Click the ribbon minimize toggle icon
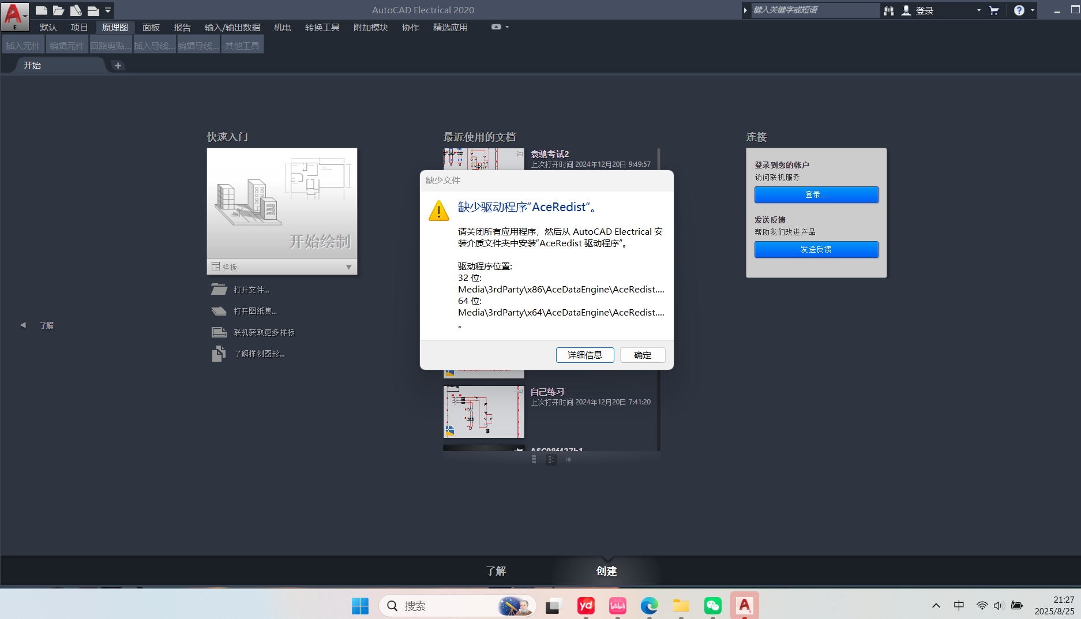Image resolution: width=1081 pixels, height=619 pixels. coord(496,27)
